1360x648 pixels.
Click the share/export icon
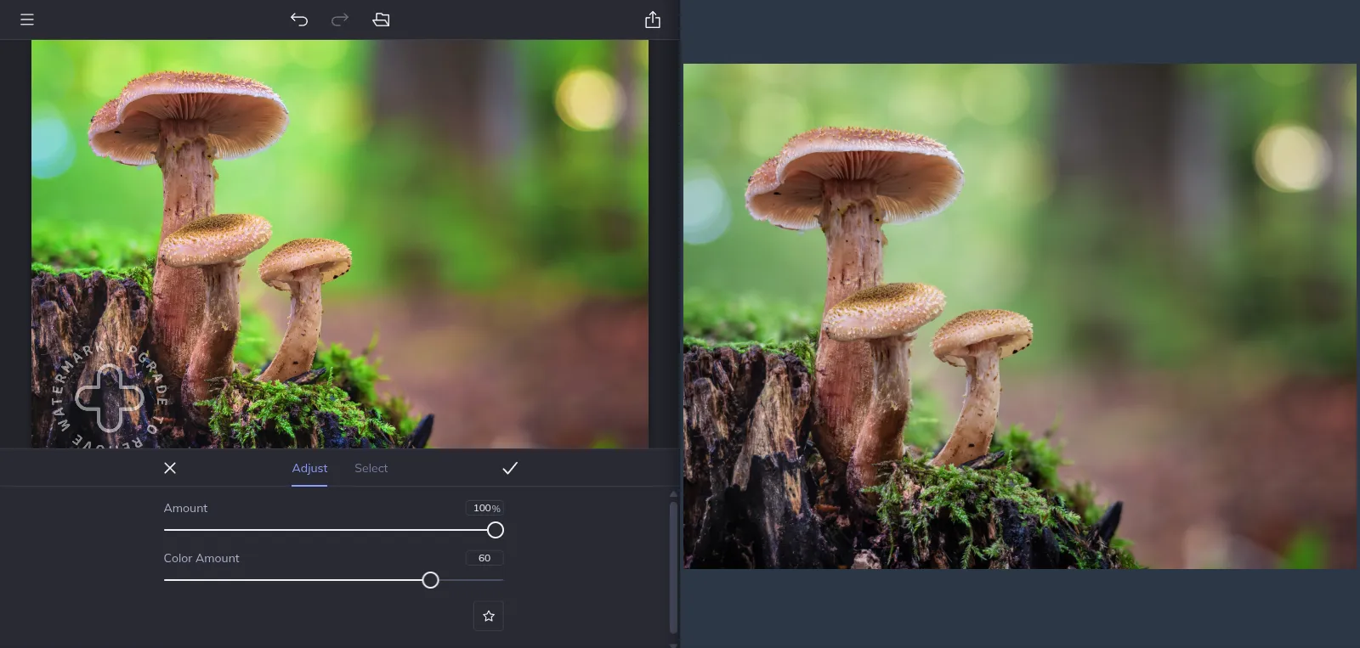point(653,20)
